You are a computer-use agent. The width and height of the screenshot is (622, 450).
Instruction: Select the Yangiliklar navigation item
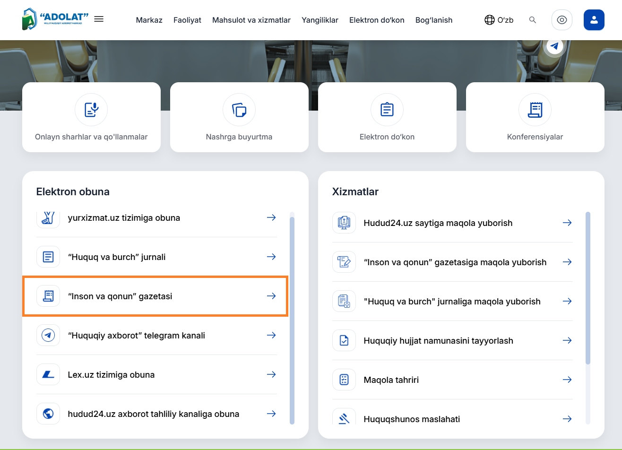click(x=320, y=20)
